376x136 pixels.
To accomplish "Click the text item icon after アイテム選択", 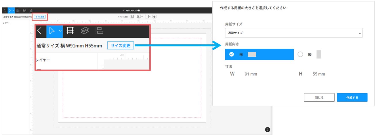I will 132,17.
